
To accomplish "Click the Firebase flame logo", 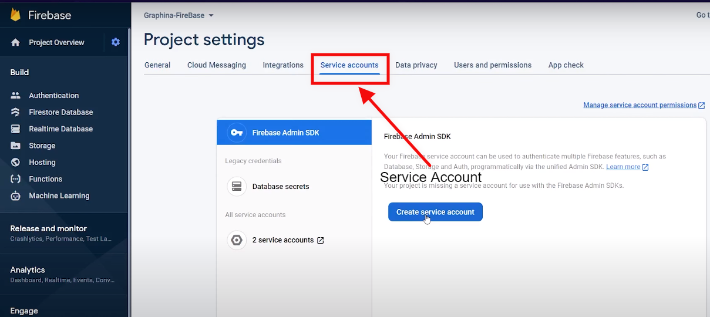I will 16,15.
